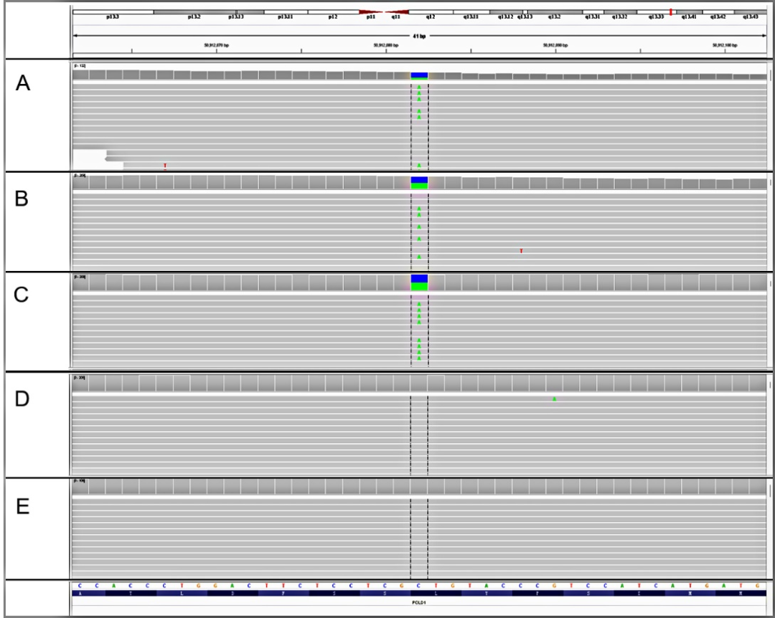Click the top green A variant in track B
Image resolution: width=775 pixels, height=618 pixels.
pyautogui.click(x=419, y=208)
